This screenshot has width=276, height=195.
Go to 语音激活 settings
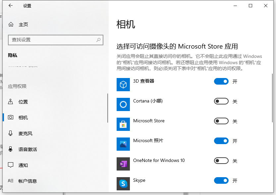tap(28, 149)
